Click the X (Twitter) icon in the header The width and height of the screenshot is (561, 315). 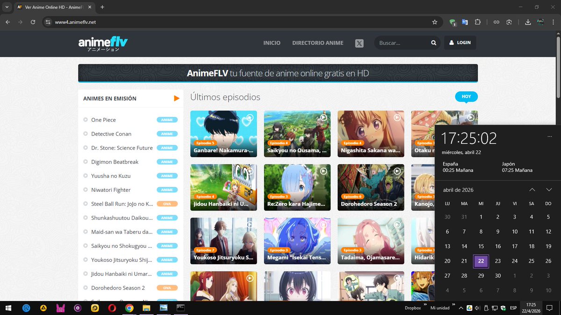click(x=359, y=43)
